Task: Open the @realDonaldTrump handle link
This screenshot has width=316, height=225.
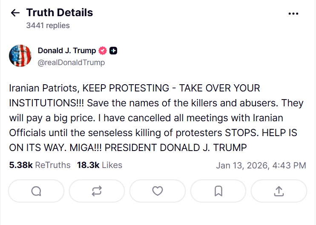Action: (71, 63)
